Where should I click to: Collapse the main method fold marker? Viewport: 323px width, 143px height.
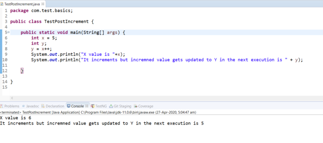pyautogui.click(x=9, y=33)
